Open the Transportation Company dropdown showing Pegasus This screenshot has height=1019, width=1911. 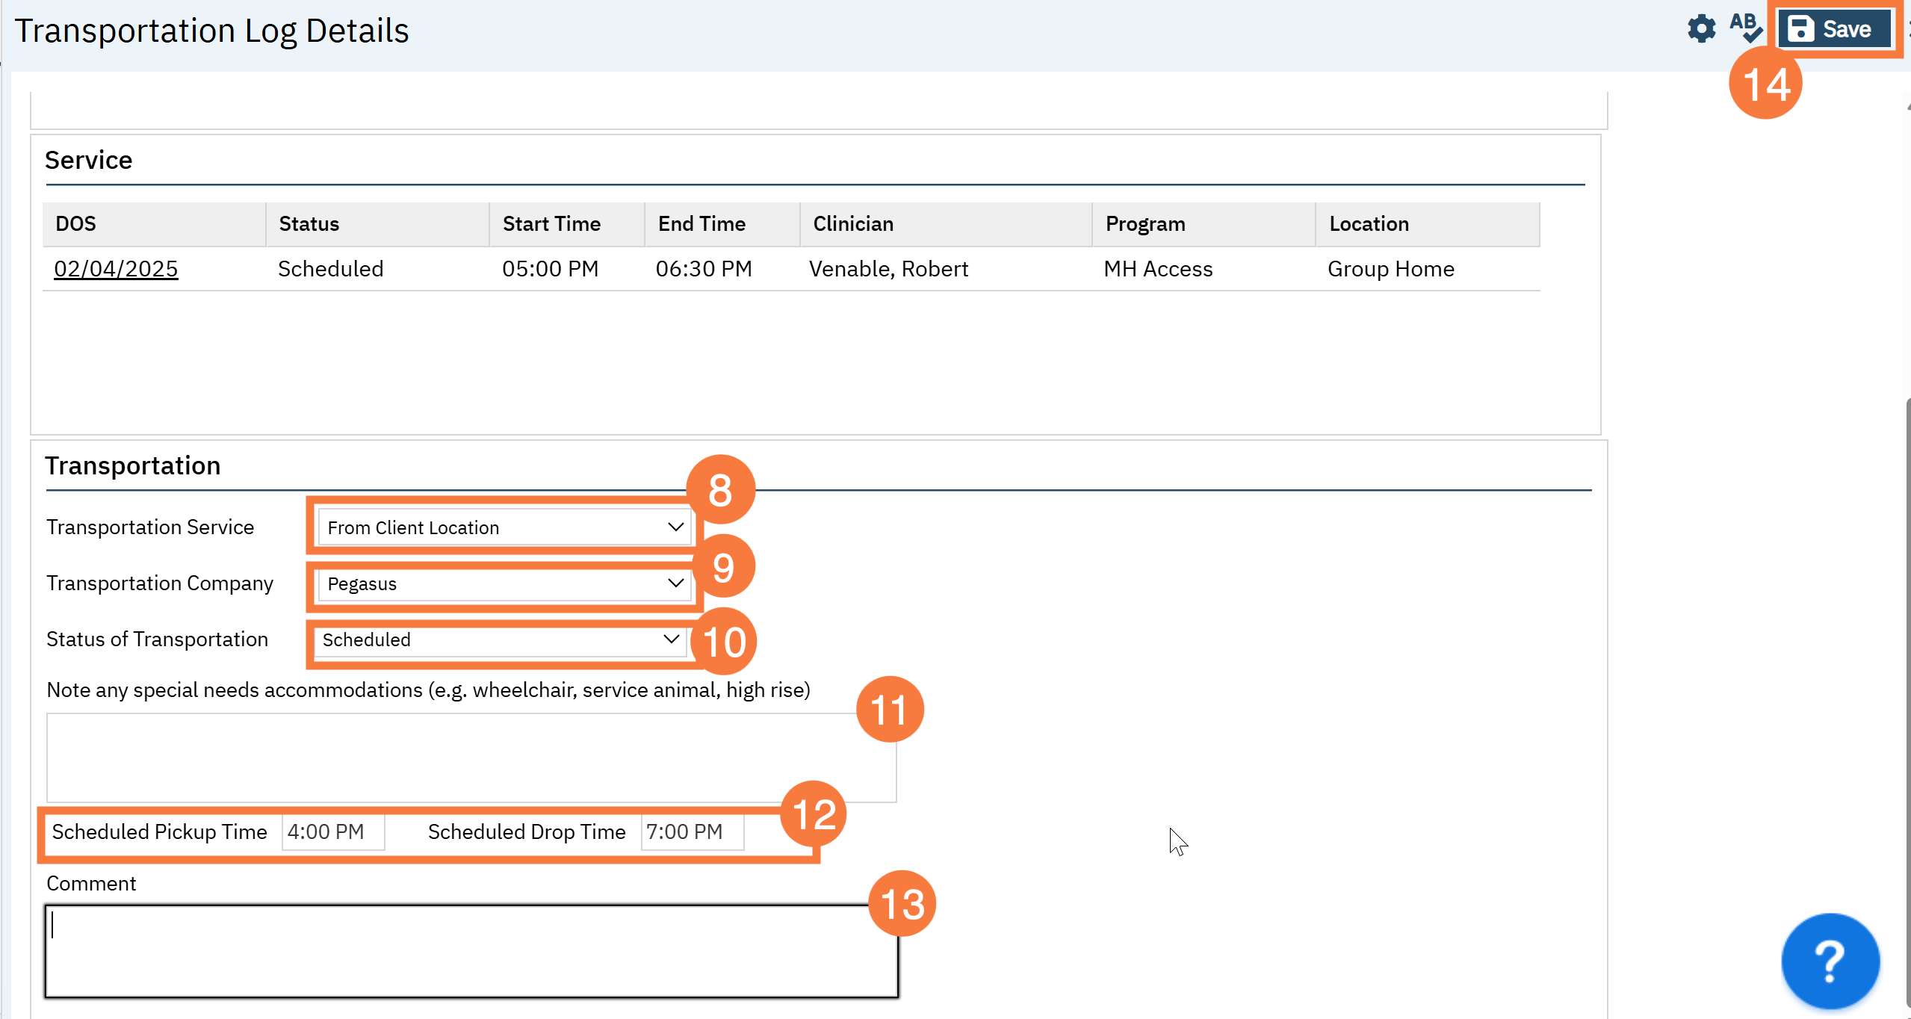(505, 583)
